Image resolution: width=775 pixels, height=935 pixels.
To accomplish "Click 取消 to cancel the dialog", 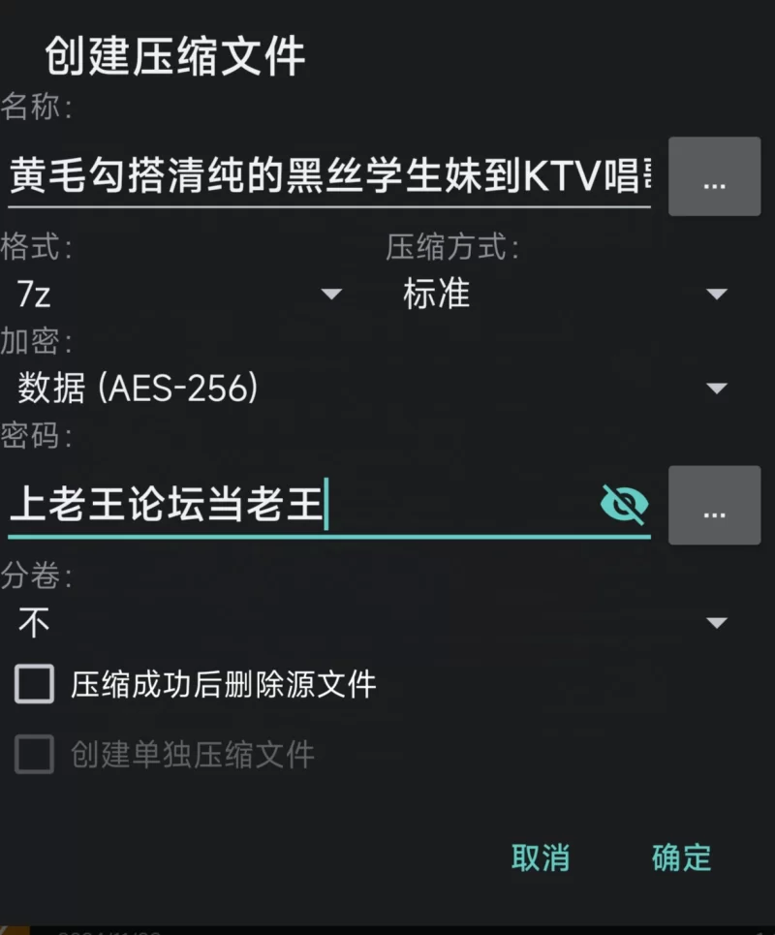I will tap(541, 857).
